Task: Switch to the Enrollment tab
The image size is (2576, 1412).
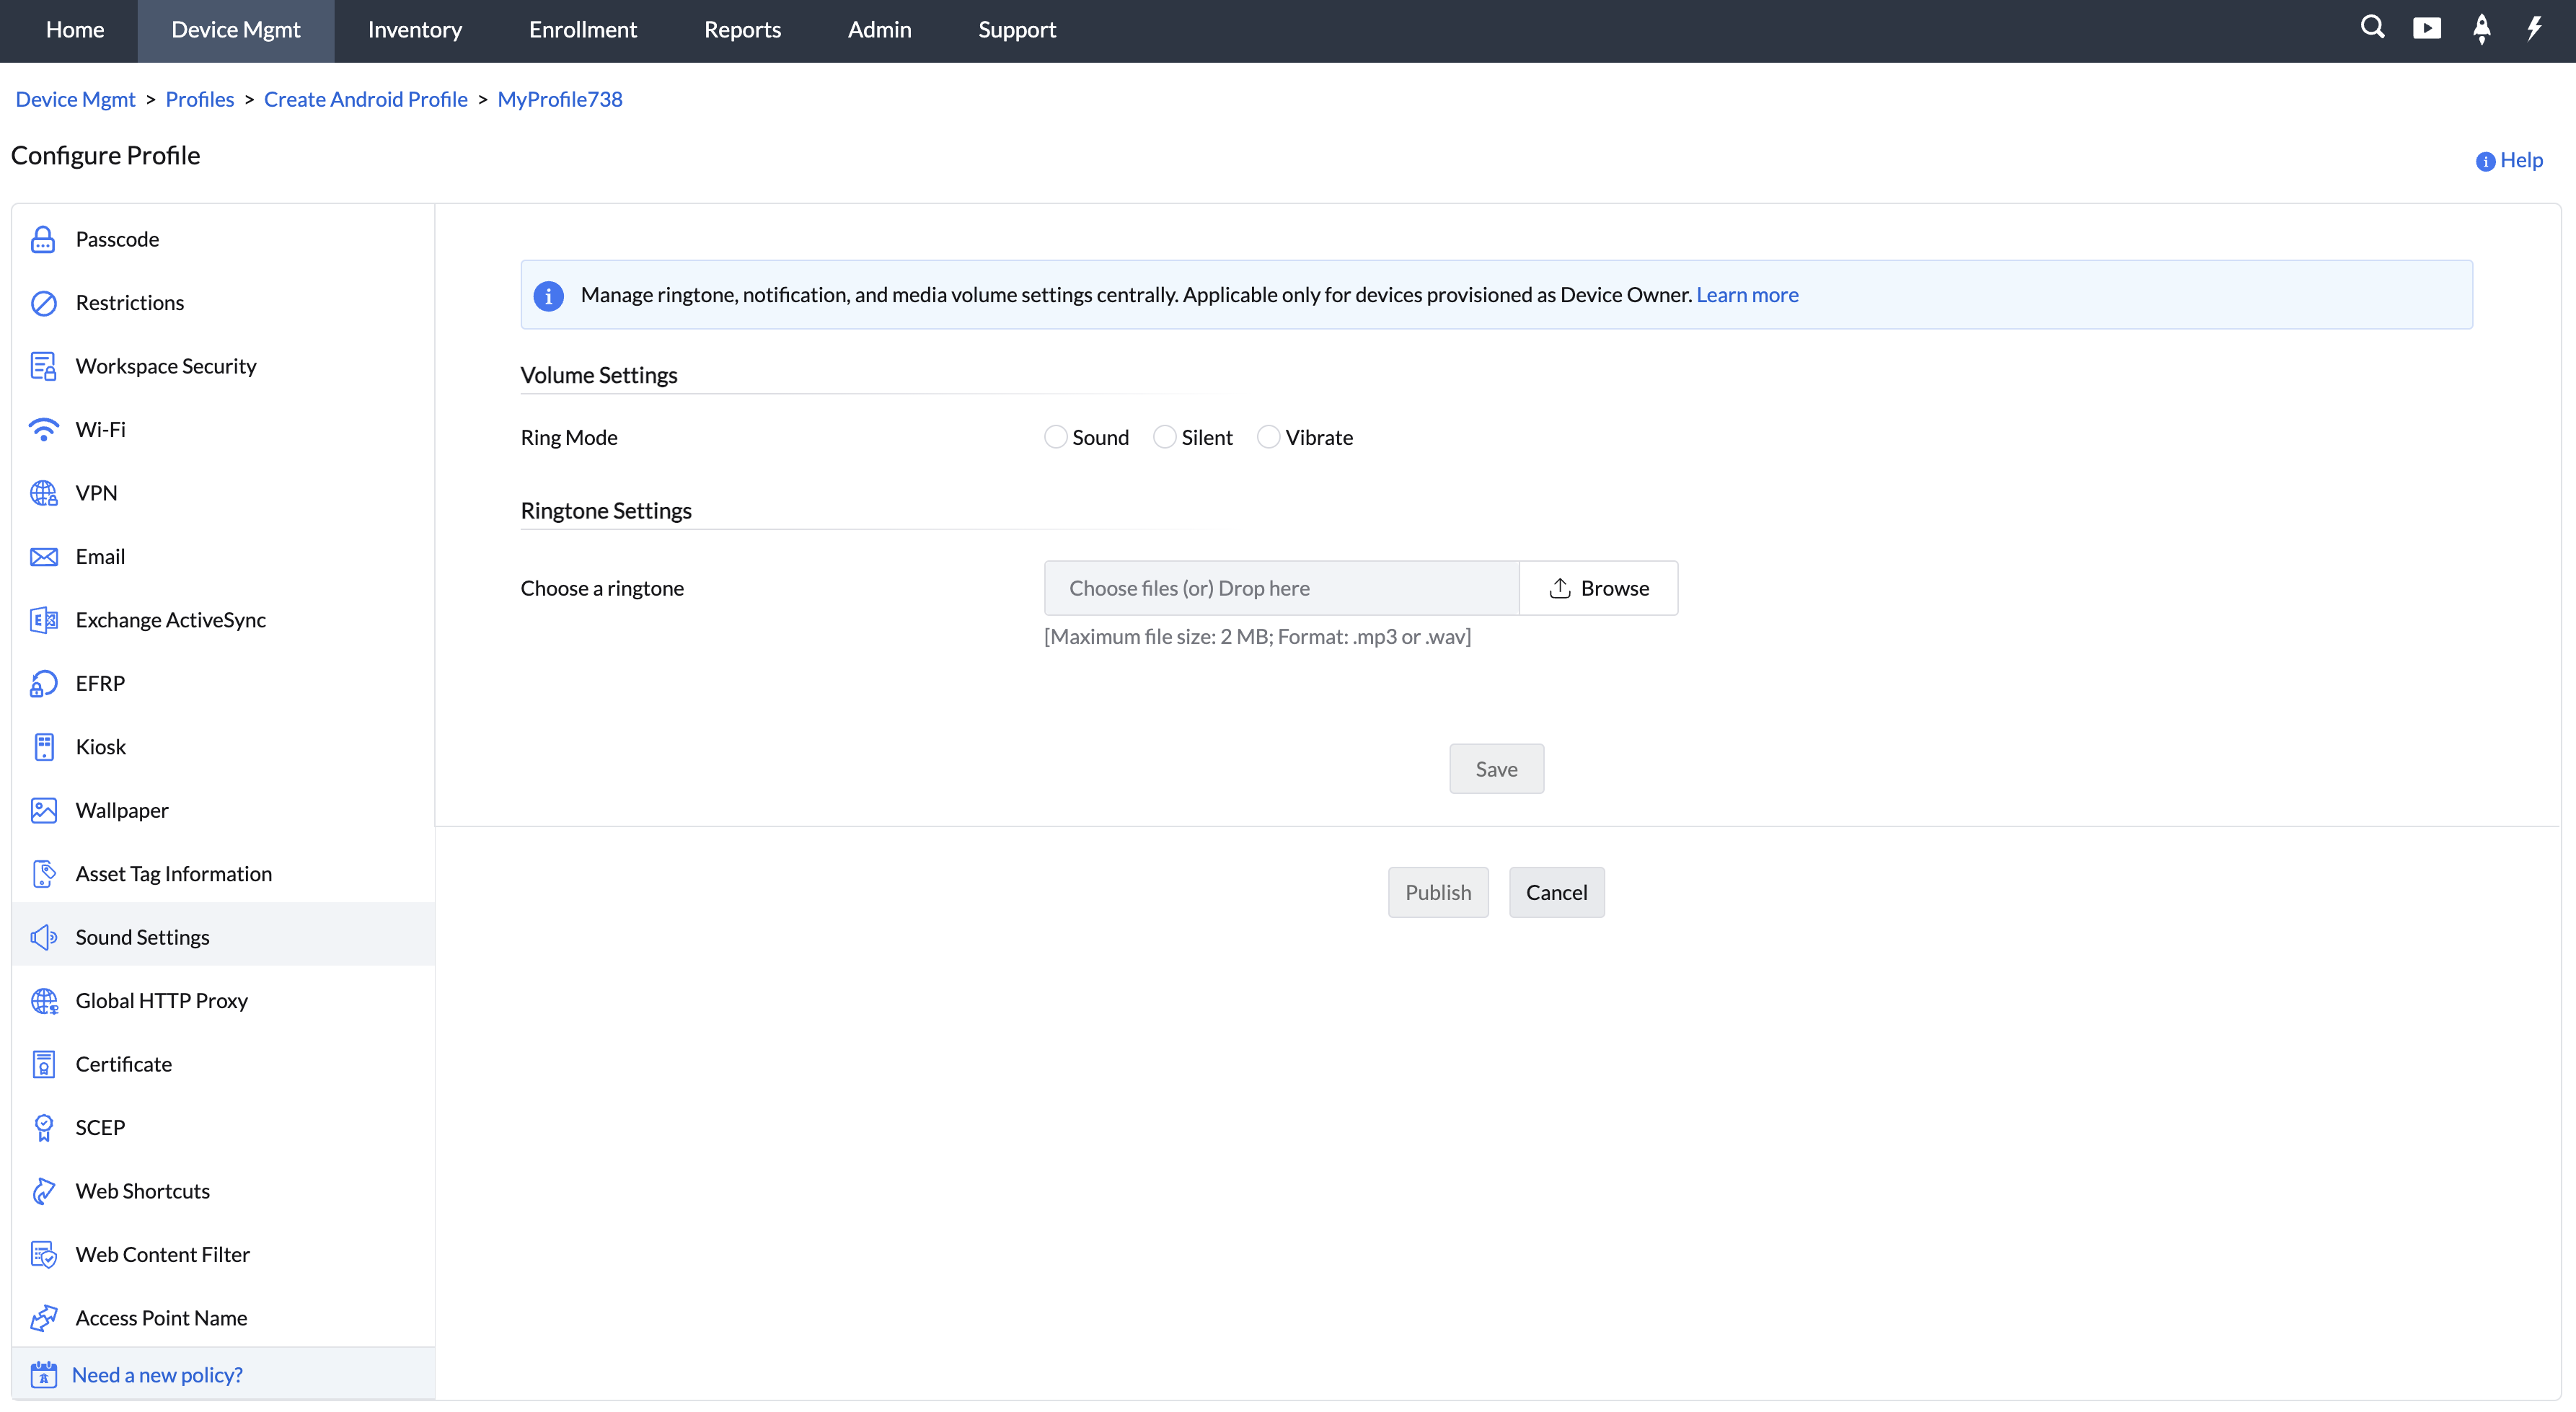Action: (x=582, y=30)
